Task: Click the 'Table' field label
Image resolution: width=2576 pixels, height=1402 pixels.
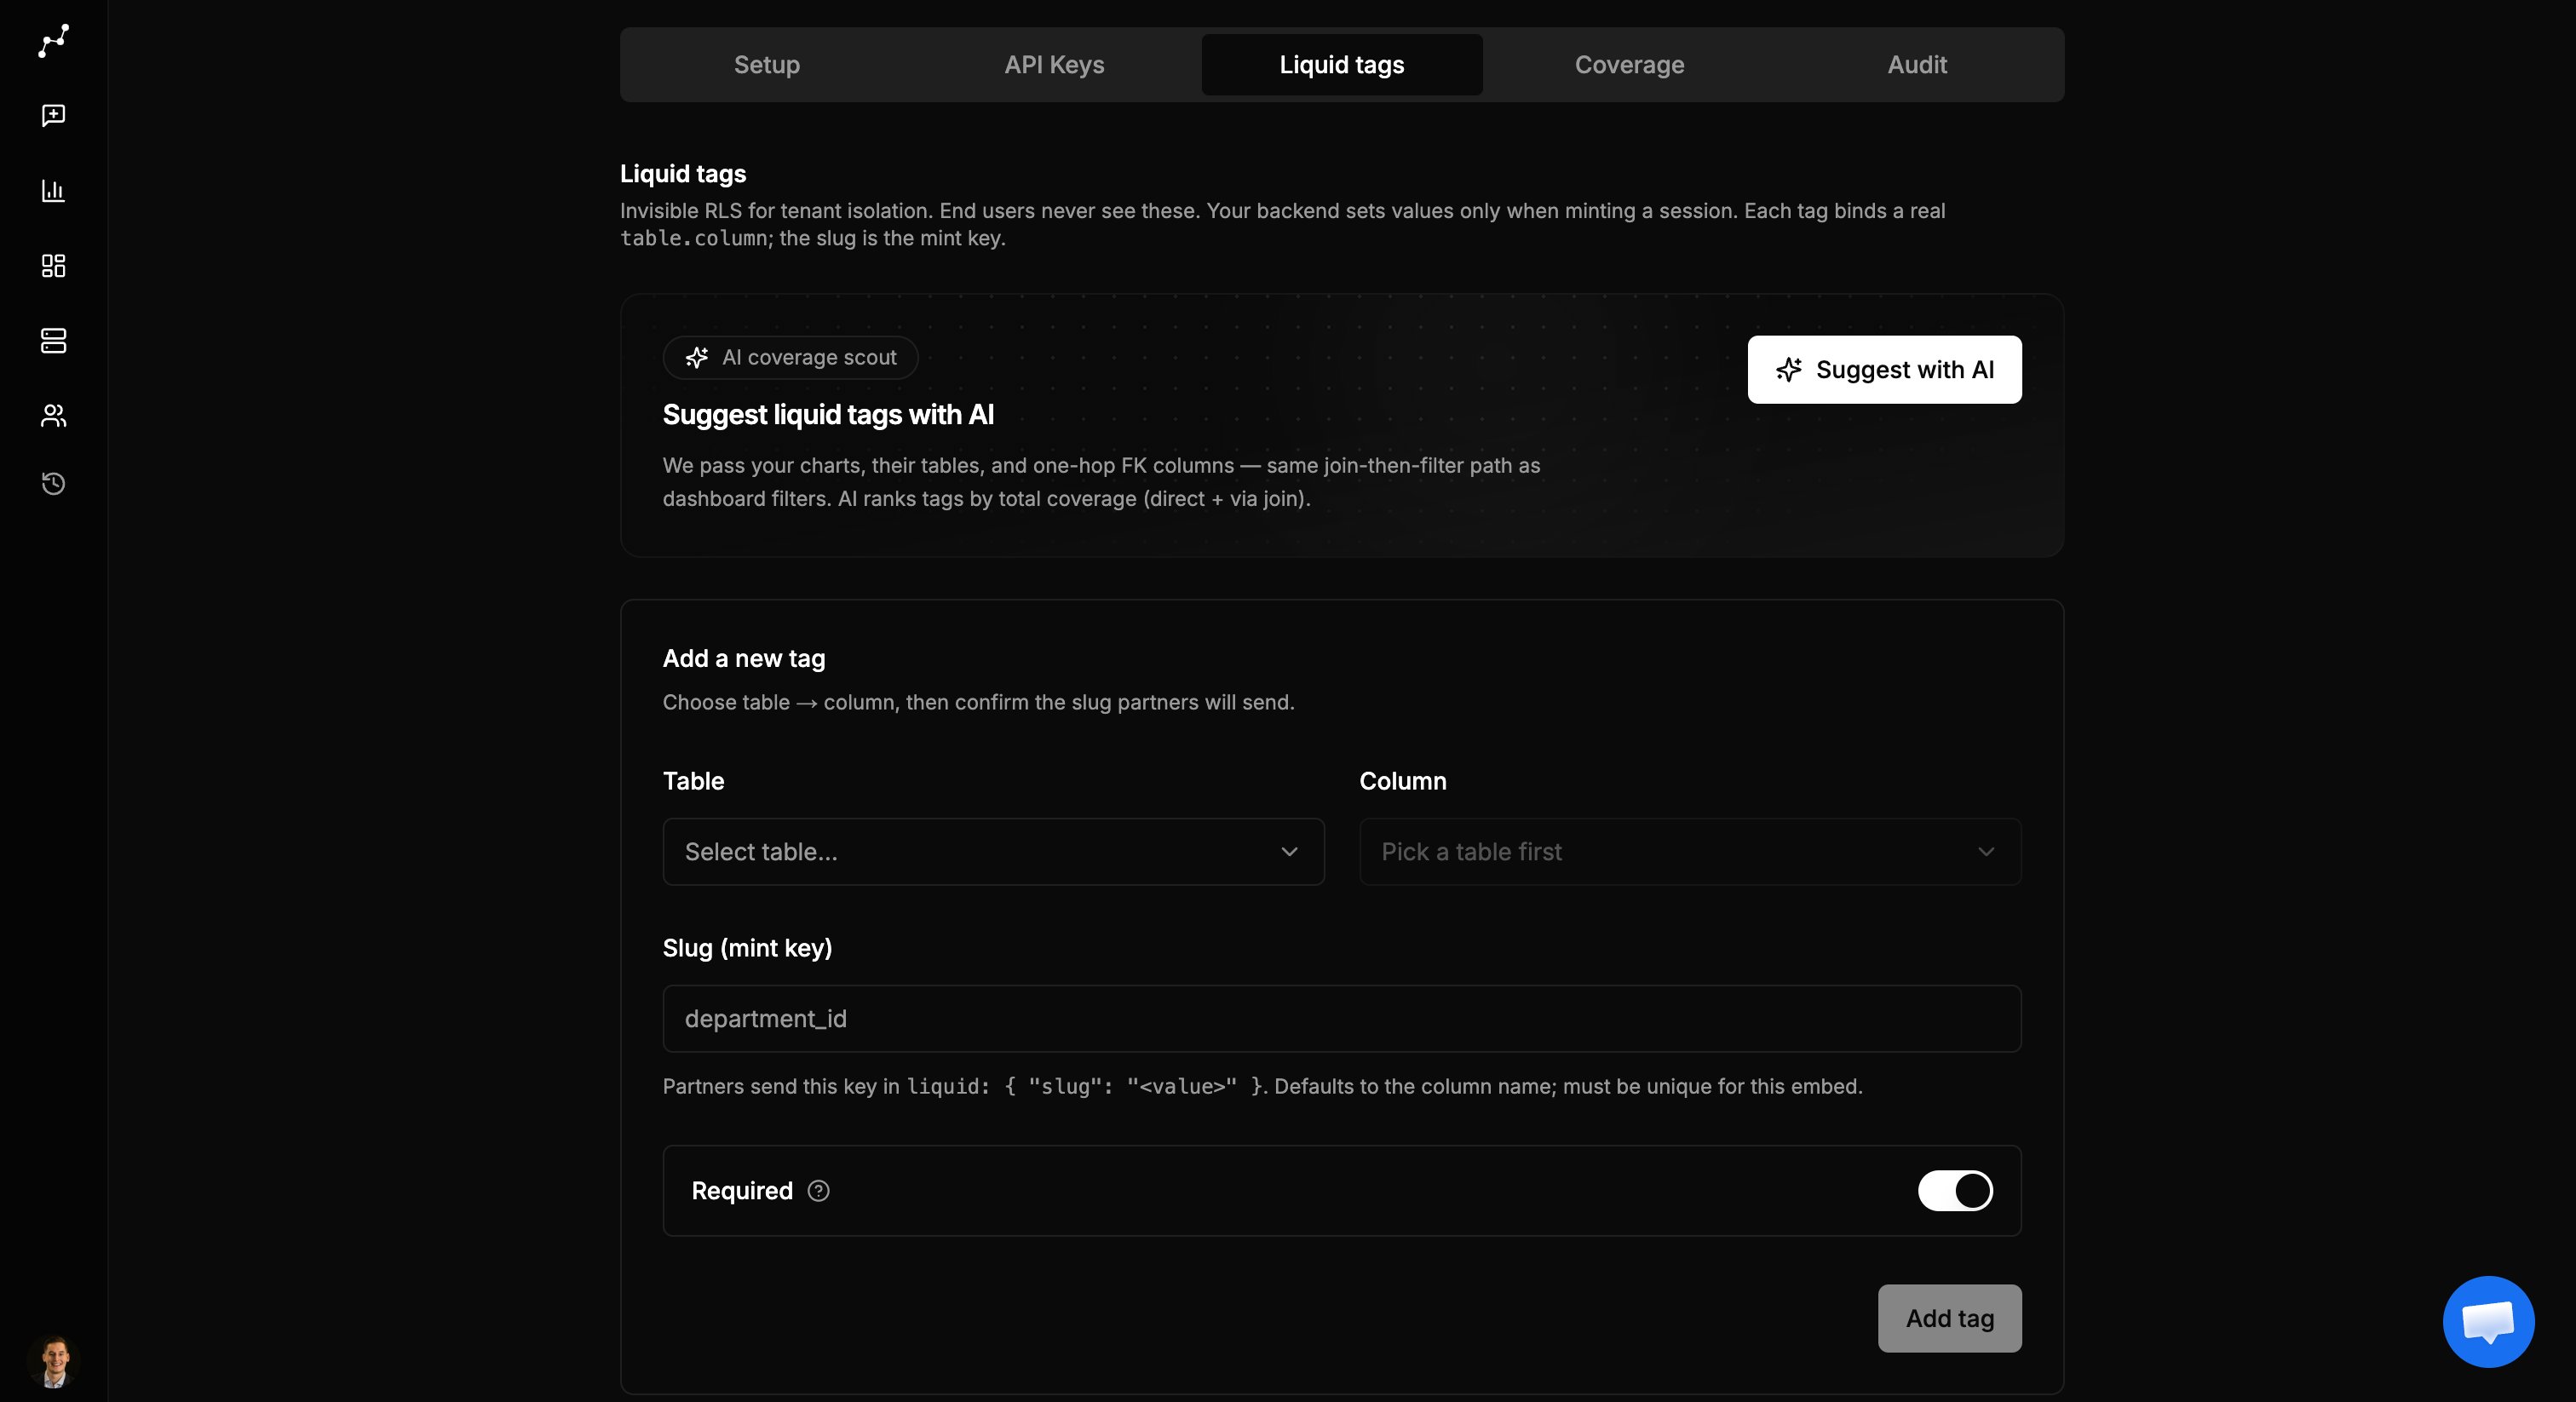Action: (x=693, y=781)
